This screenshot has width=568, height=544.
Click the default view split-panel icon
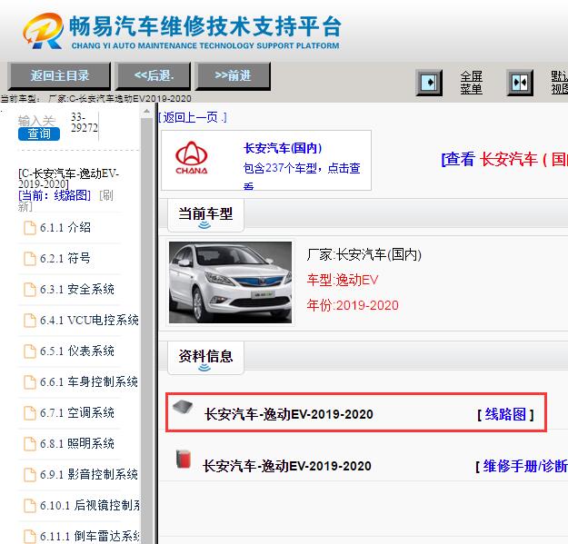(520, 83)
